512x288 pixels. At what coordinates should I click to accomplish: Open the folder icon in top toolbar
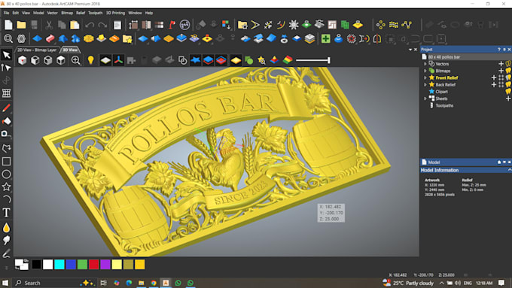pyautogui.click(x=21, y=25)
